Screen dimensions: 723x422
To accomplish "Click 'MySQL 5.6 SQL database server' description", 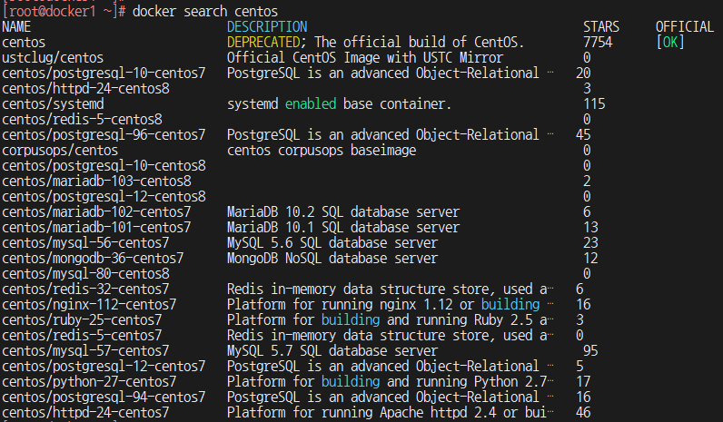I will (x=332, y=243).
